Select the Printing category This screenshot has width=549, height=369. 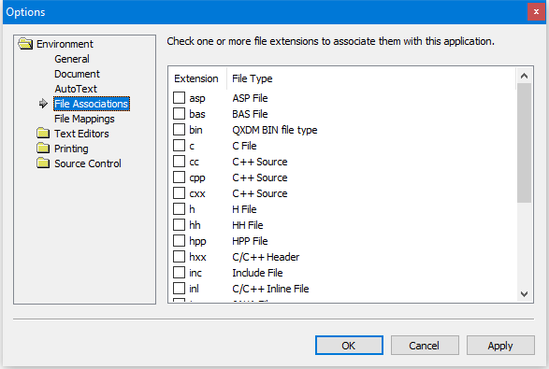(71, 149)
